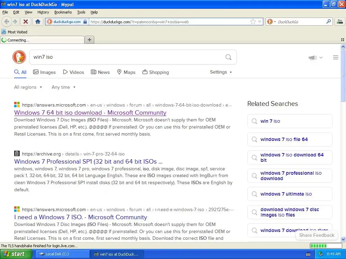Open 'Windows 7 64 bit iso download' result
The image size is (346, 259).
pyautogui.click(x=90, y=113)
